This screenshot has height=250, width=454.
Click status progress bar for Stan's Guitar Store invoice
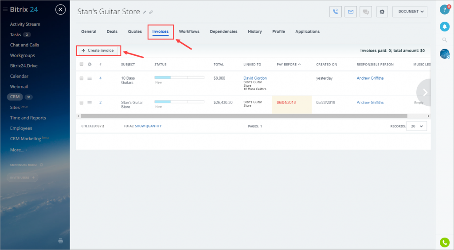179,102
